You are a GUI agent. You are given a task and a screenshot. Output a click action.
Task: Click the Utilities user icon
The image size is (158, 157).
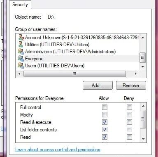point(21,44)
